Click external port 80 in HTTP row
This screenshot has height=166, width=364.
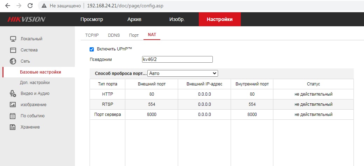tap(152, 94)
